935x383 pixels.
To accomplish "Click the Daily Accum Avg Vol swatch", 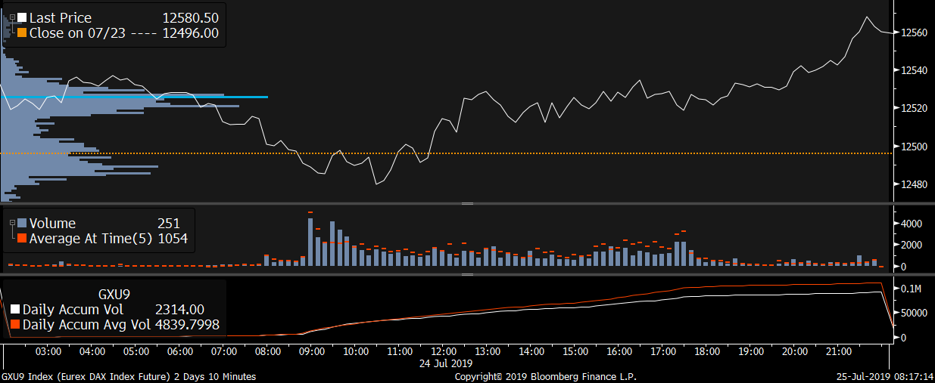I will [15, 325].
